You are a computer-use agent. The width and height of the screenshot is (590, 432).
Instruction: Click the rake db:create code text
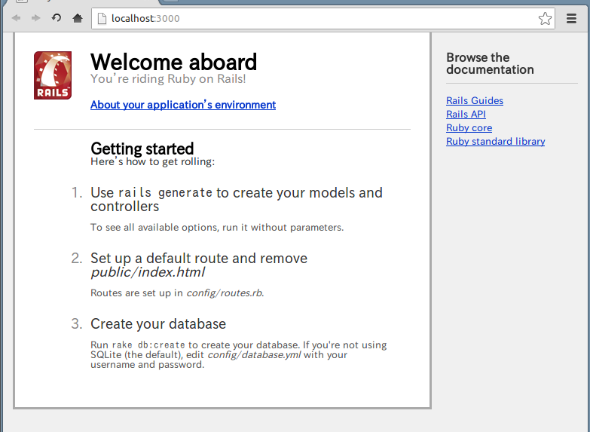point(148,345)
